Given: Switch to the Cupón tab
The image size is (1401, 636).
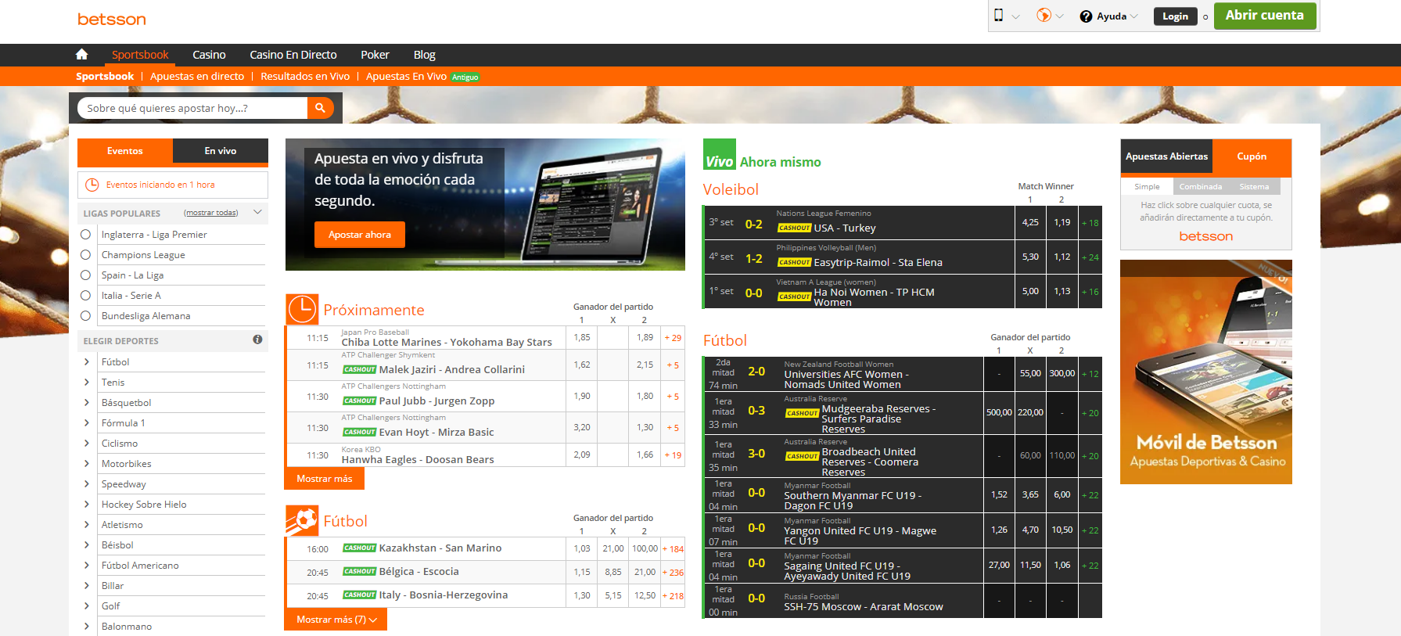Looking at the screenshot, I should coord(1252,156).
